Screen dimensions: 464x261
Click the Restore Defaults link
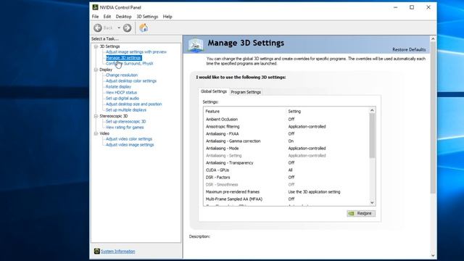click(x=409, y=49)
